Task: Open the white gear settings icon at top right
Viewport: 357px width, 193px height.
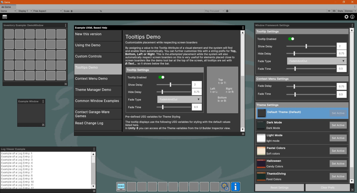Action: point(346,17)
